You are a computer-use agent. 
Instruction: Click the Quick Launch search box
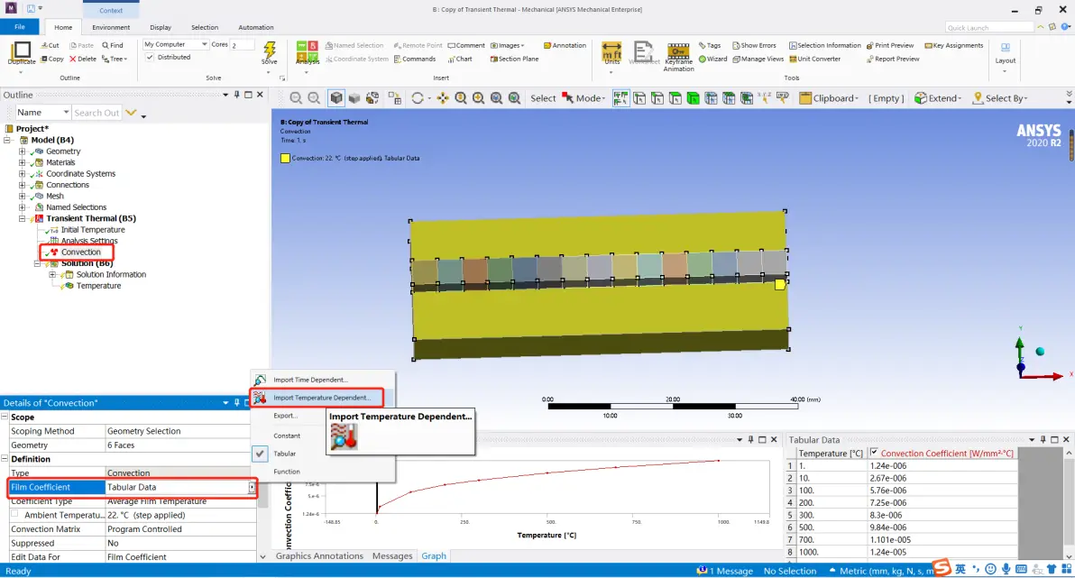pyautogui.click(x=988, y=27)
